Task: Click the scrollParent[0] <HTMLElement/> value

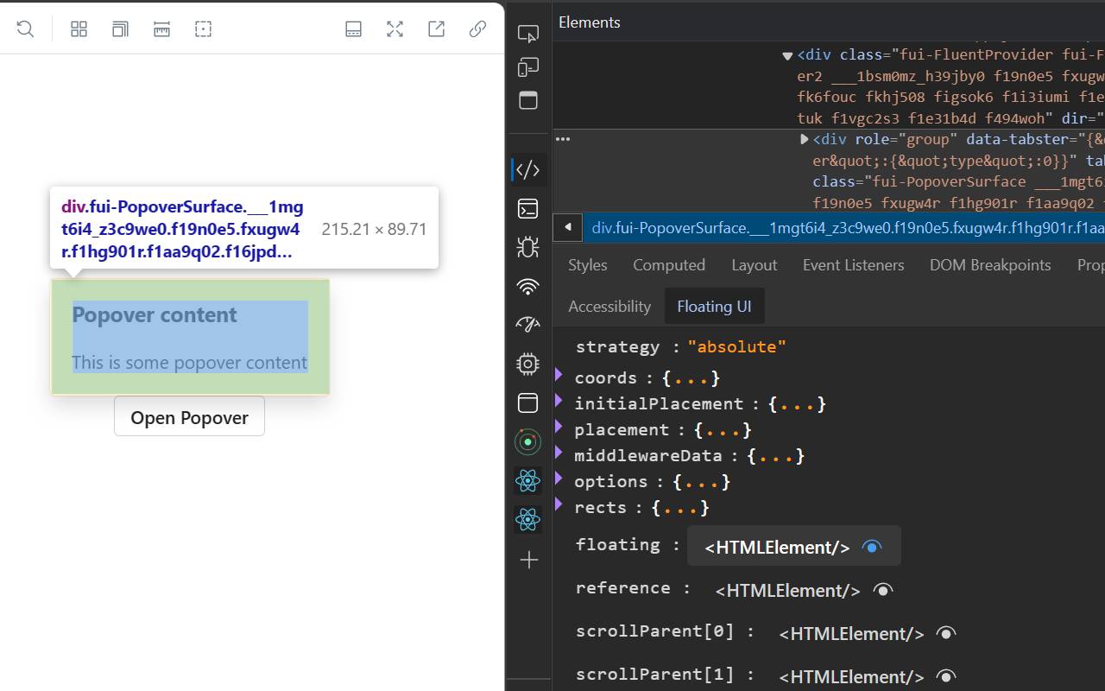Action: tap(851, 633)
